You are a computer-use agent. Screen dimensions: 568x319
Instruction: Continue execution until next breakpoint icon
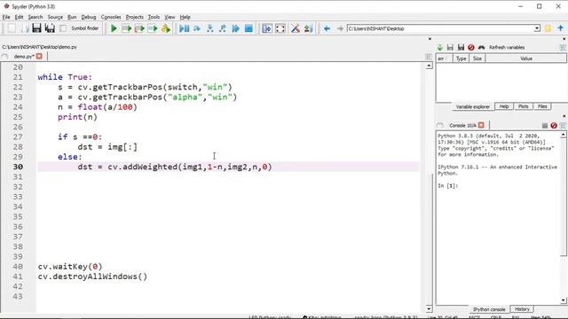236,28
